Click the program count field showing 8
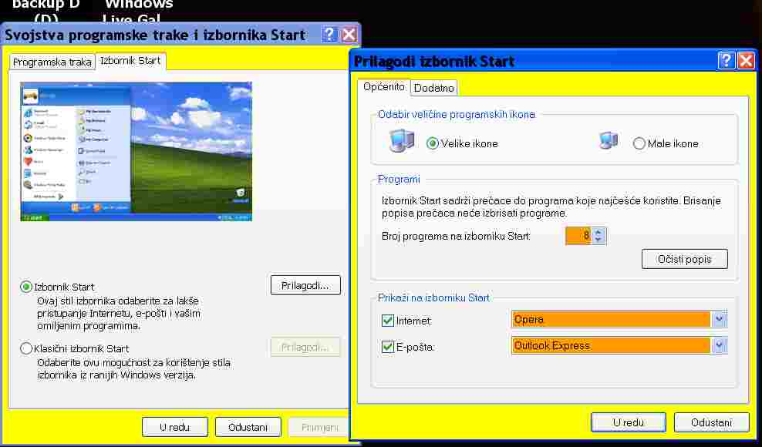Screen dimensions: 762x447 (578, 236)
